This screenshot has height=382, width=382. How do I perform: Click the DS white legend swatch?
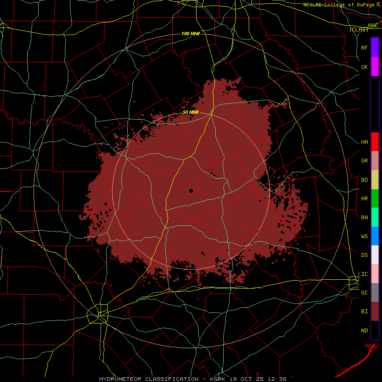pyautogui.click(x=375, y=255)
